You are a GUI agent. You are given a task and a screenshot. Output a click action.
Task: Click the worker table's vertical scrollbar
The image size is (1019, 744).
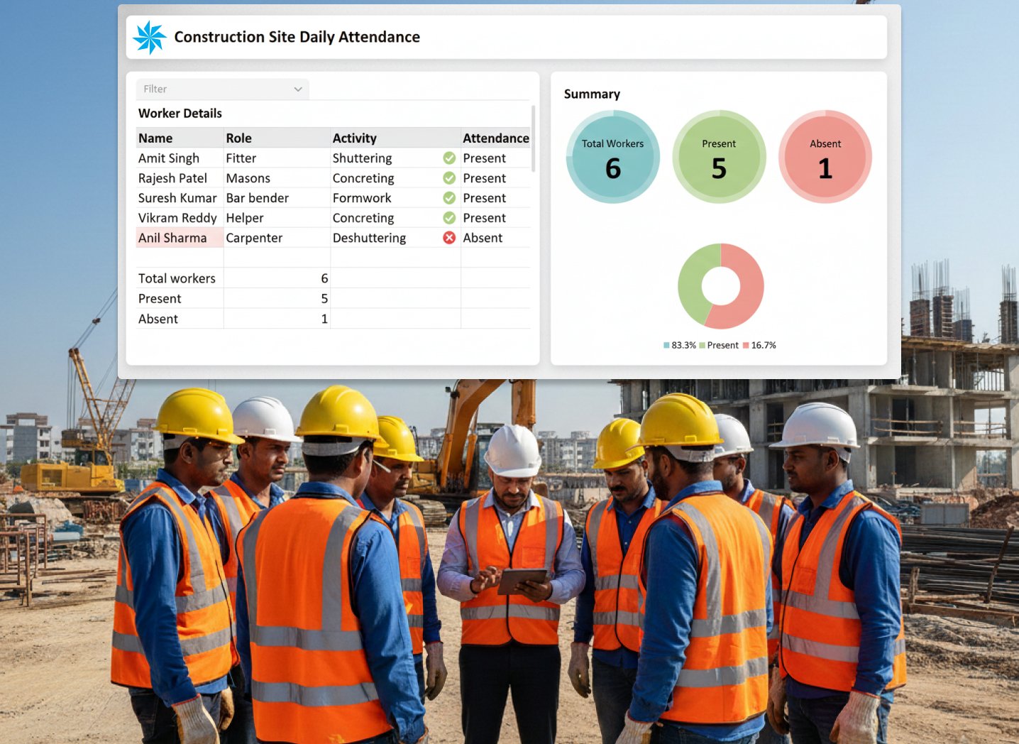click(x=533, y=138)
